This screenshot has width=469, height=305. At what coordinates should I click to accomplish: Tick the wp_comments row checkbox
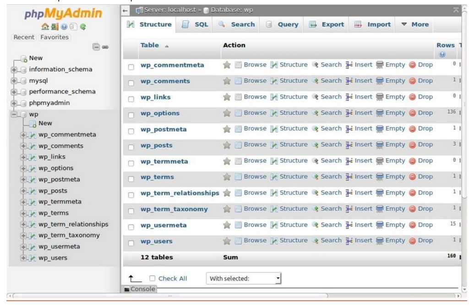pos(131,83)
